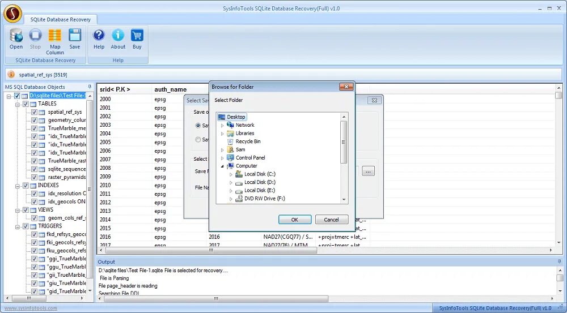This screenshot has height=313, width=567.
Task: Click the SysInfoTools round logo button
Action: click(12, 14)
